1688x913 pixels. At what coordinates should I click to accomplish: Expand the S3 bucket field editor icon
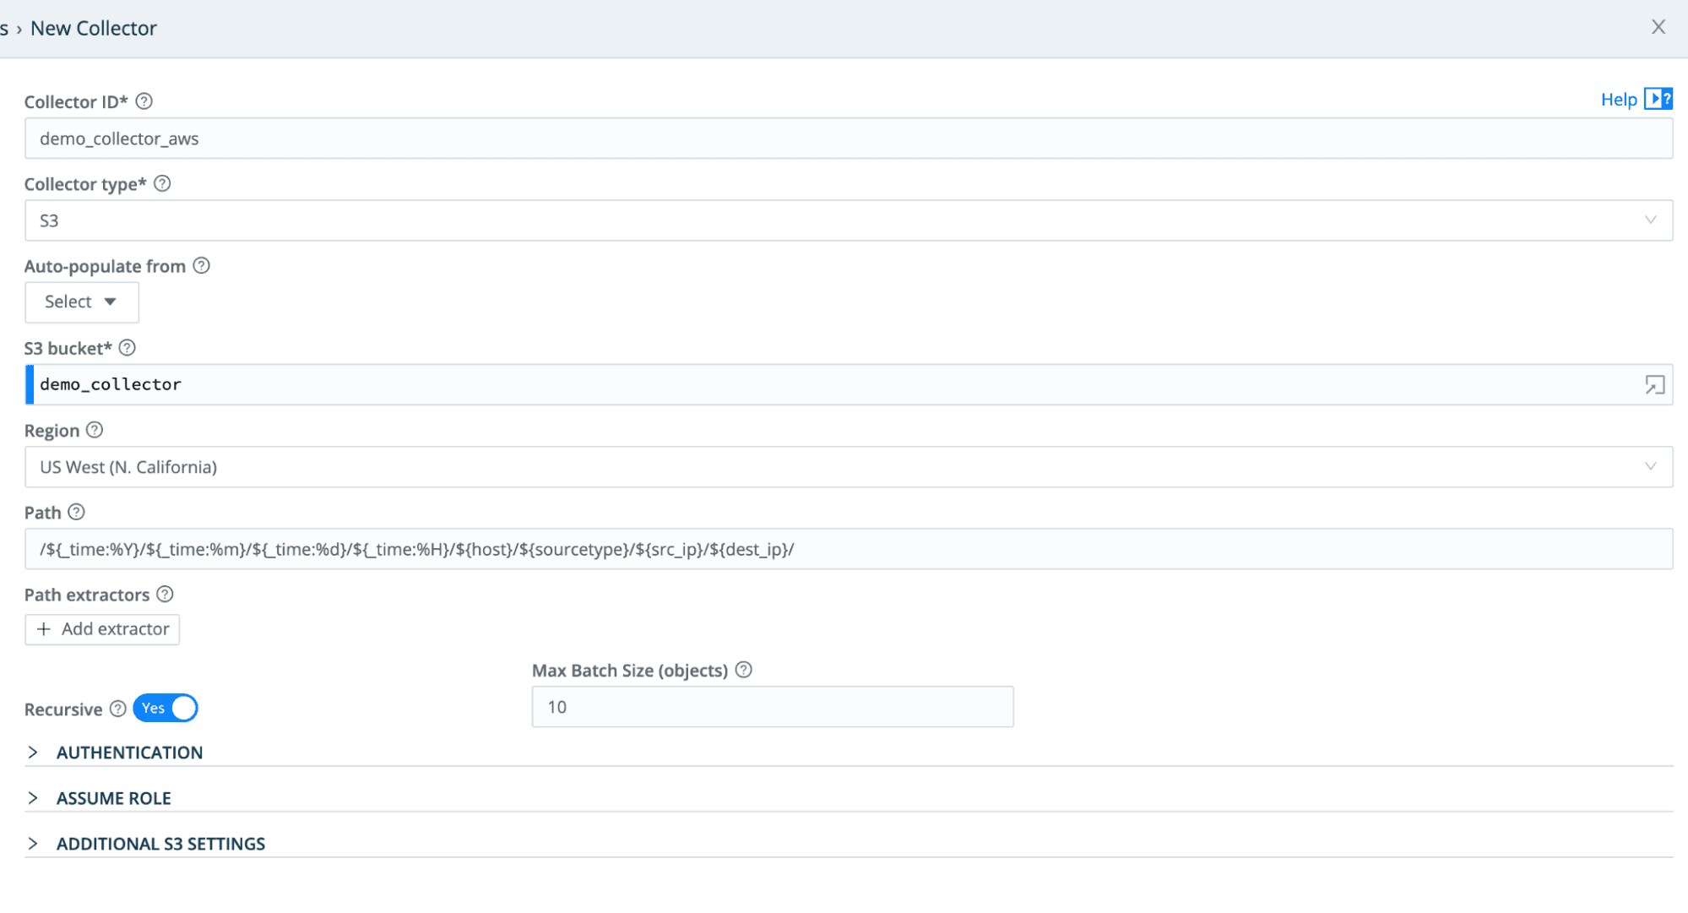pos(1654,385)
